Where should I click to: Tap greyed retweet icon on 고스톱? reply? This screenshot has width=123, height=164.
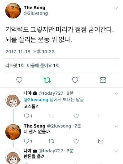coord(51,116)
